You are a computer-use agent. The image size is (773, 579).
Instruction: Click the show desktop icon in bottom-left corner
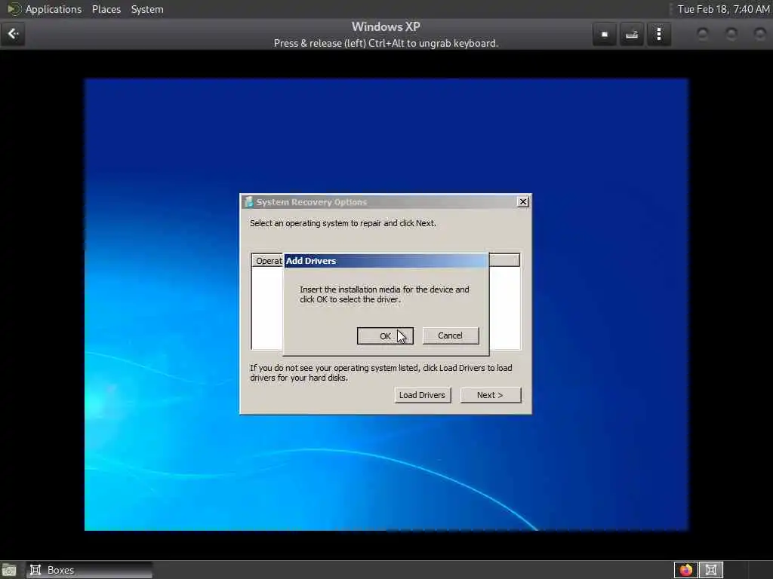pos(9,570)
